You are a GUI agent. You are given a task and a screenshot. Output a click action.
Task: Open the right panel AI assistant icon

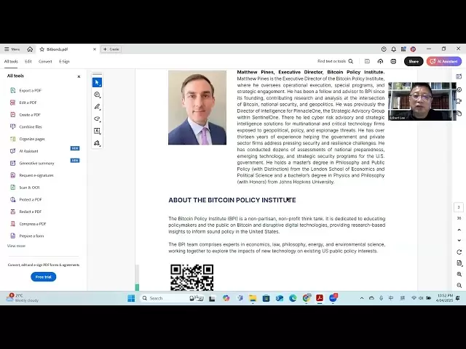click(459, 76)
